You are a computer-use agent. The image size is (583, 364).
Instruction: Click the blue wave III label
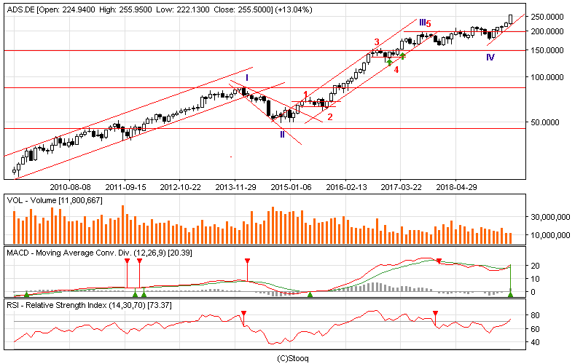point(423,23)
